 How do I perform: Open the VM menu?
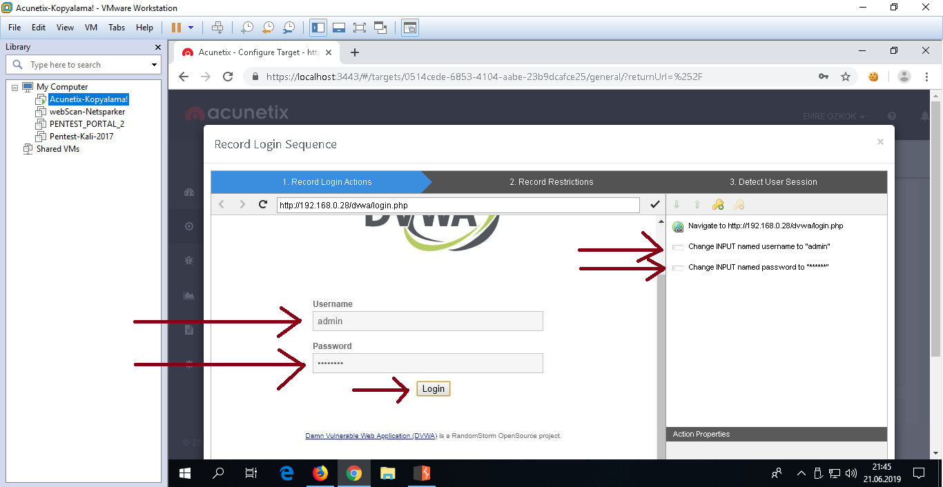pyautogui.click(x=90, y=28)
